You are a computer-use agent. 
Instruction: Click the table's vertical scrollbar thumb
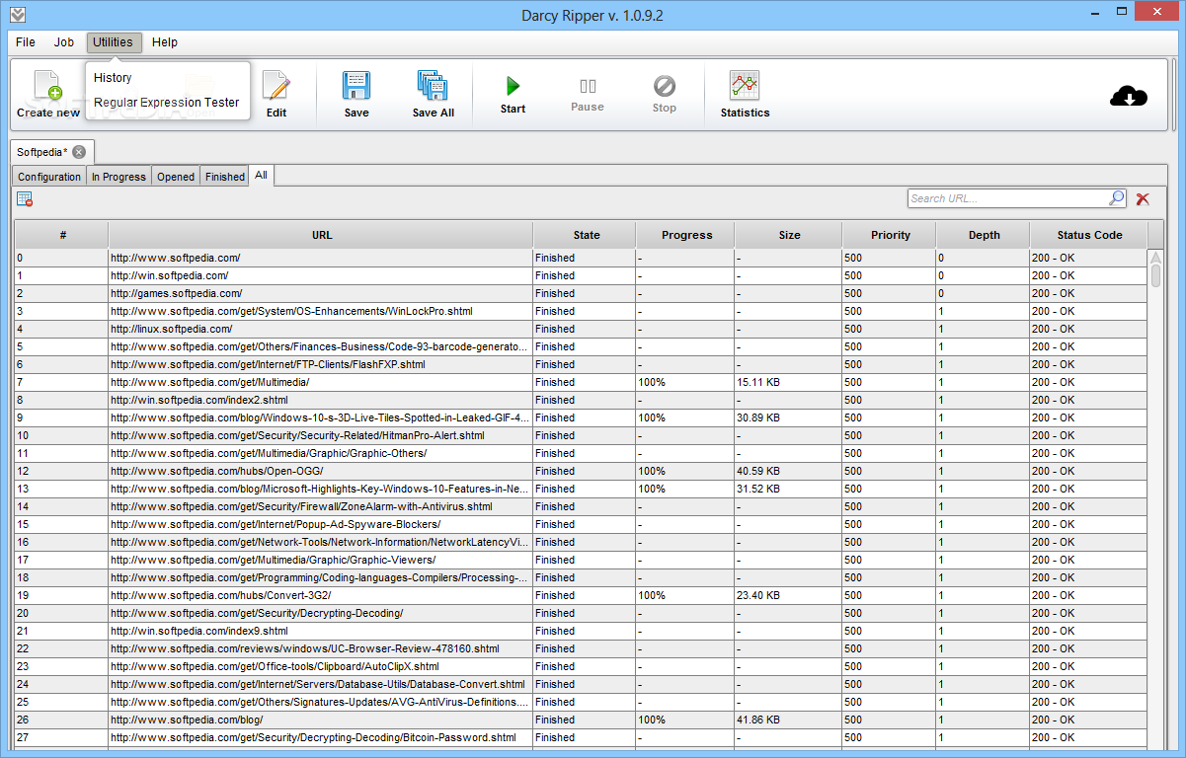pos(1155,275)
